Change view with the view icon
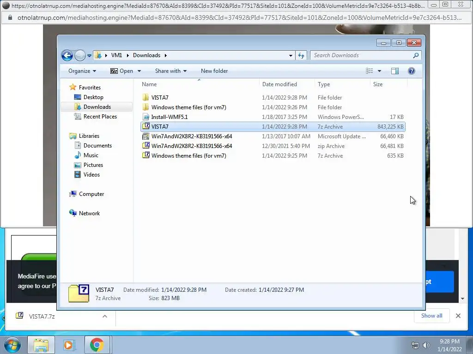The image size is (473, 354). click(370, 71)
